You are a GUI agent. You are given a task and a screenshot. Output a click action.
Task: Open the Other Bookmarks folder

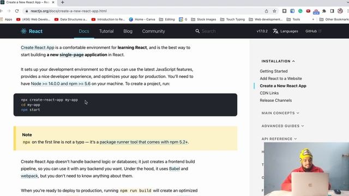334,20
